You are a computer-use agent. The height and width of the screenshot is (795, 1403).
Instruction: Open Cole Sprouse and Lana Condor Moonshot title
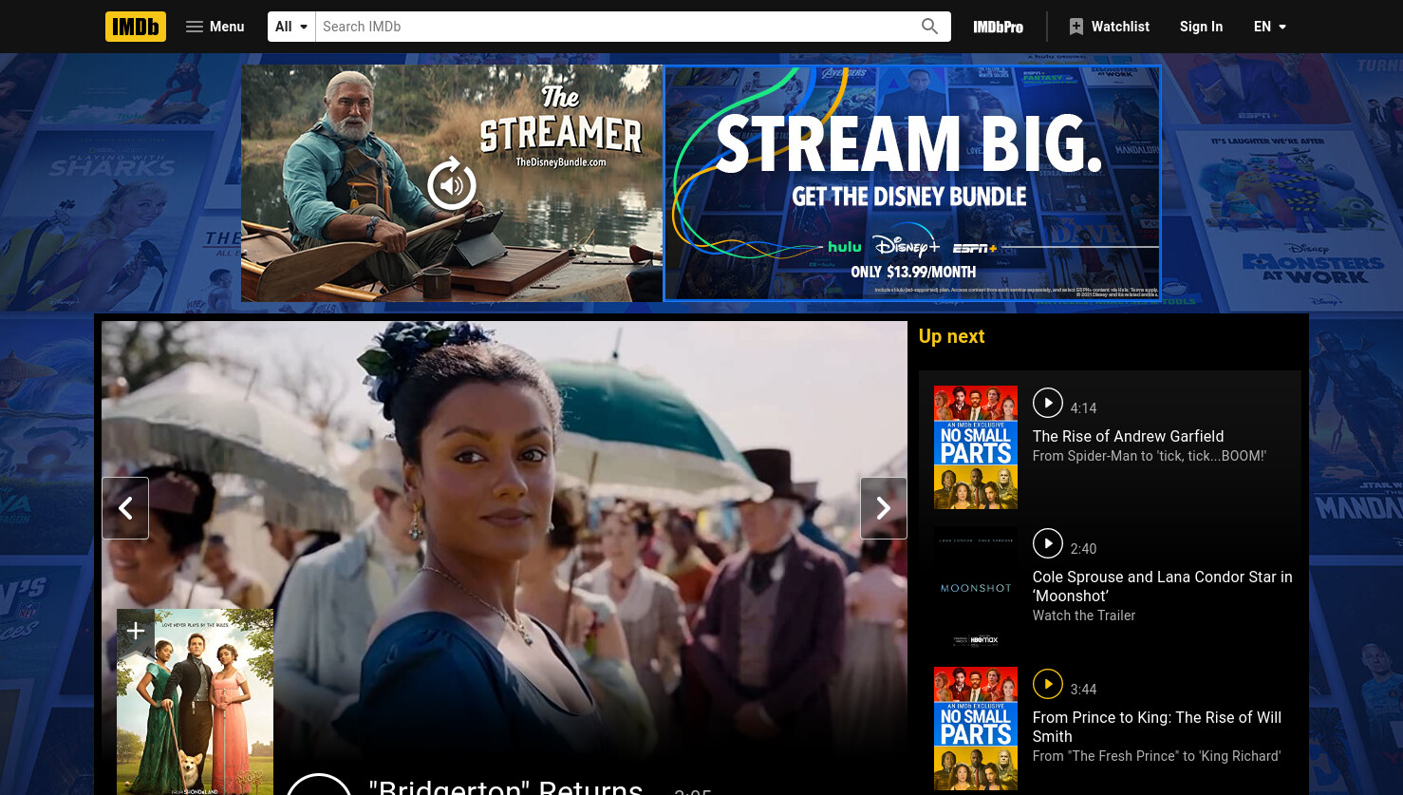click(1162, 586)
